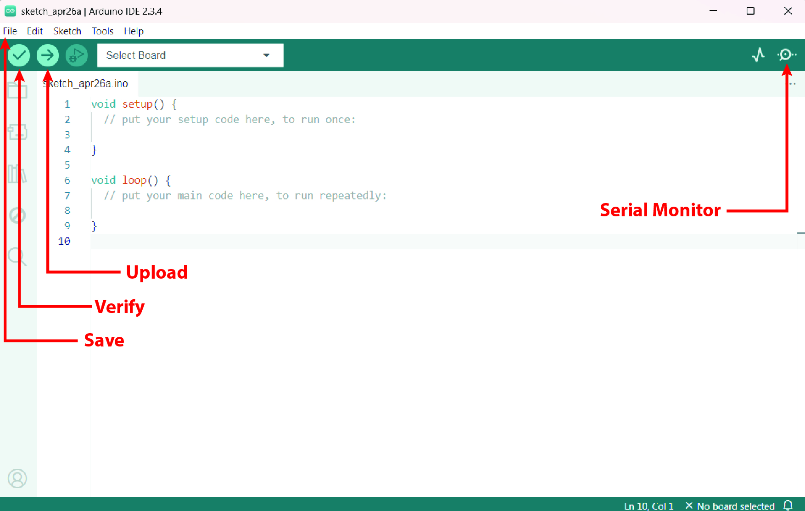The width and height of the screenshot is (805, 511).
Task: Open the Tools menu
Action: pyautogui.click(x=102, y=31)
